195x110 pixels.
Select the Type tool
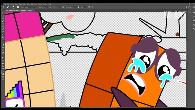pos(3,55)
